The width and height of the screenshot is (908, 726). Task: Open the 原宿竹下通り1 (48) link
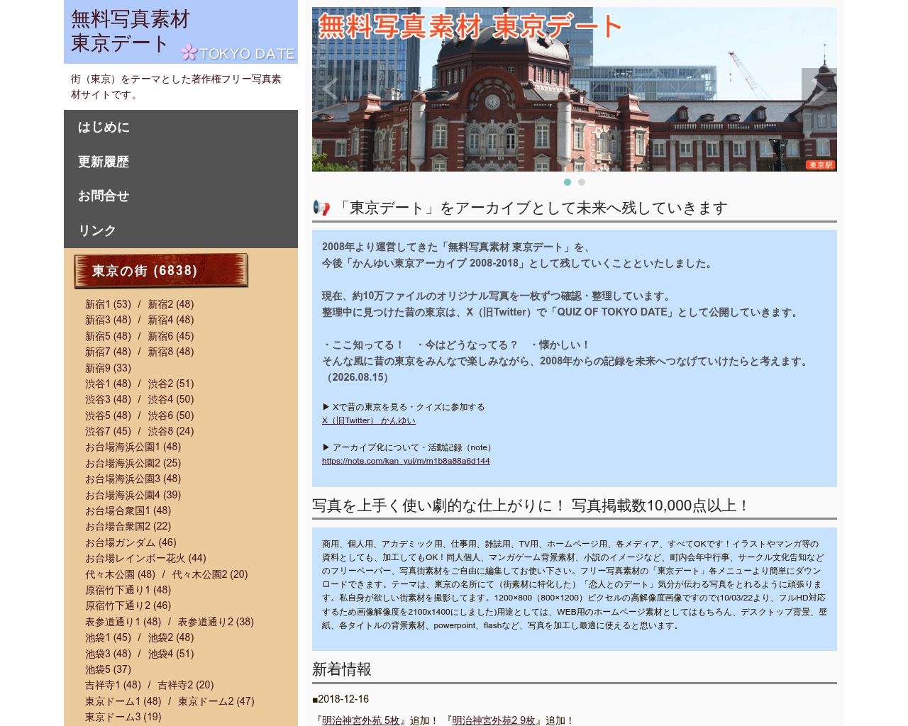(128, 590)
